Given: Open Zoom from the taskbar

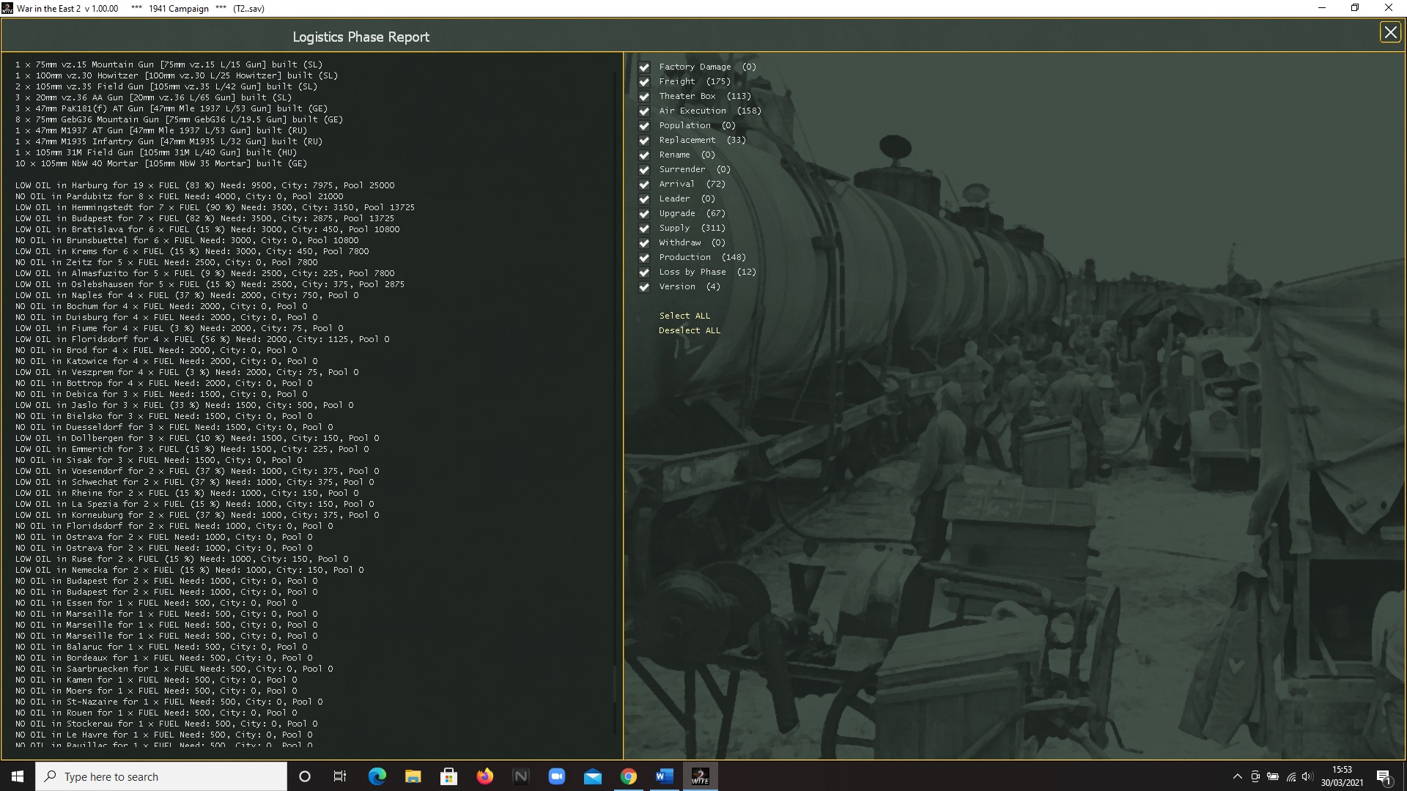Looking at the screenshot, I should click(x=556, y=776).
